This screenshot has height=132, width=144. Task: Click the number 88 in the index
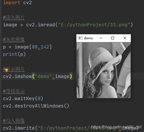tap(35, 47)
